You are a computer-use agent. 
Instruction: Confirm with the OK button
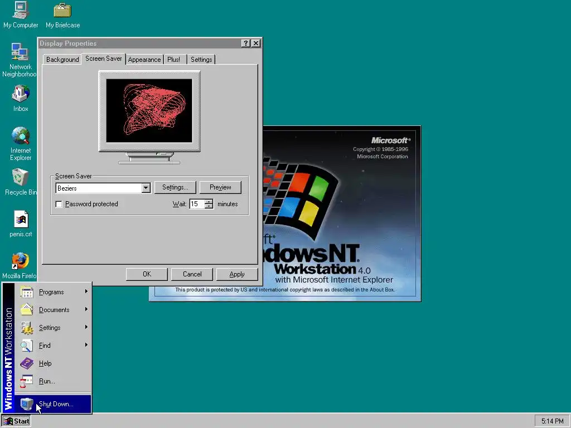click(147, 274)
